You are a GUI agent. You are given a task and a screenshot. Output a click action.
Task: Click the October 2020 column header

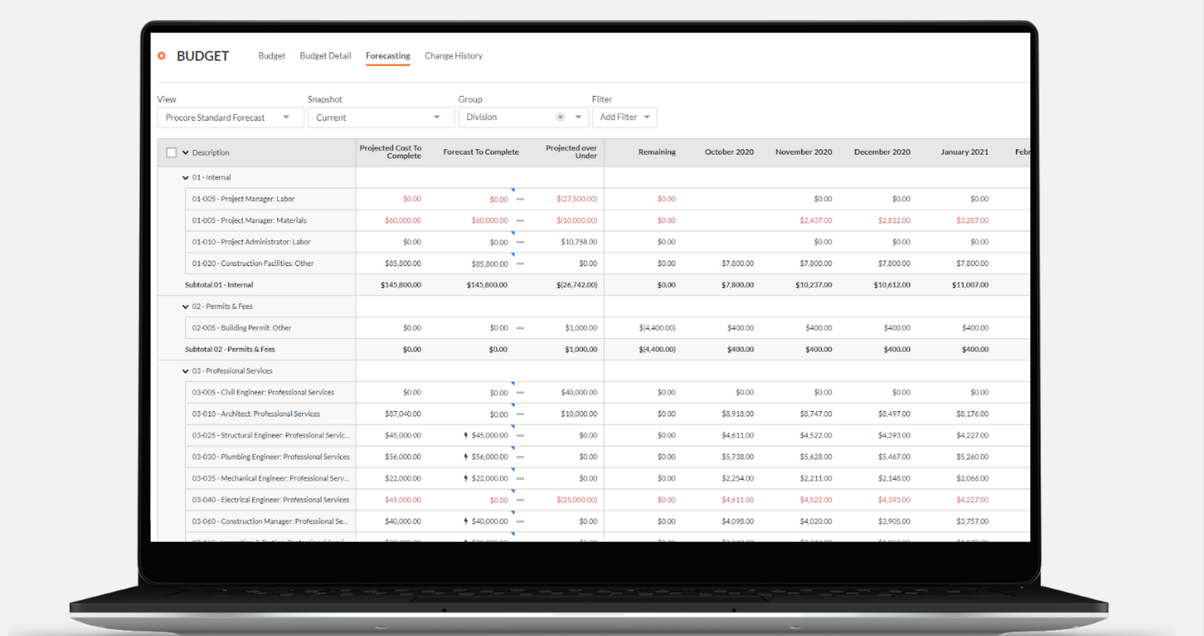[729, 152]
